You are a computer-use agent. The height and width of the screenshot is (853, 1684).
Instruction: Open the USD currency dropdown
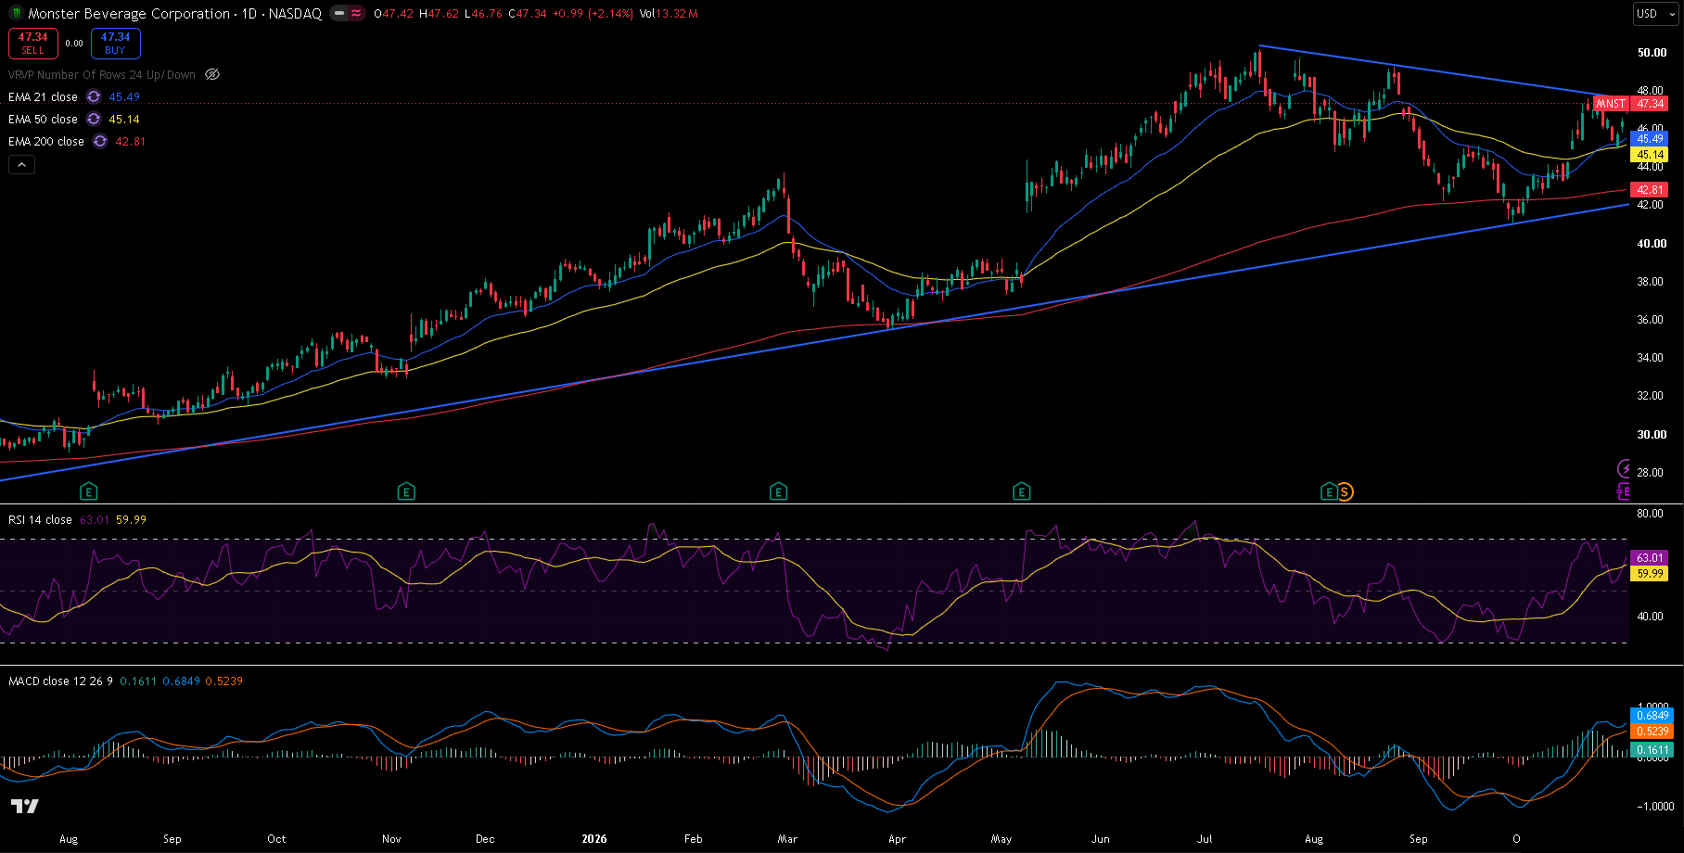pyautogui.click(x=1655, y=14)
